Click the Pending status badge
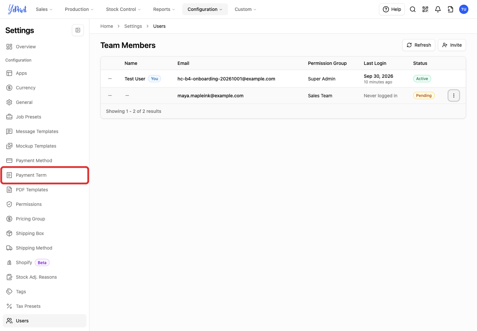Image resolution: width=477 pixels, height=331 pixels. point(424,96)
